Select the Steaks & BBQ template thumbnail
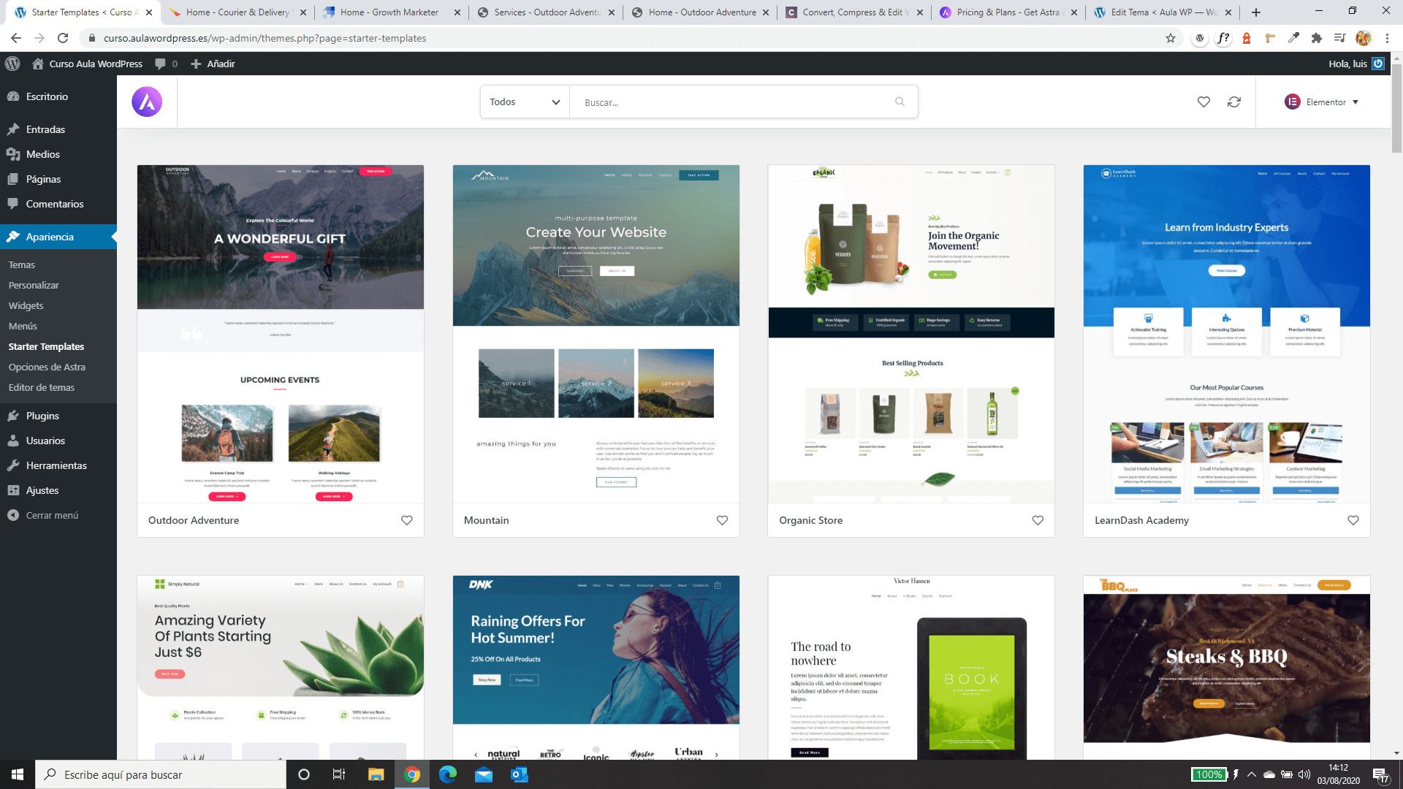The image size is (1403, 789). pos(1227,668)
